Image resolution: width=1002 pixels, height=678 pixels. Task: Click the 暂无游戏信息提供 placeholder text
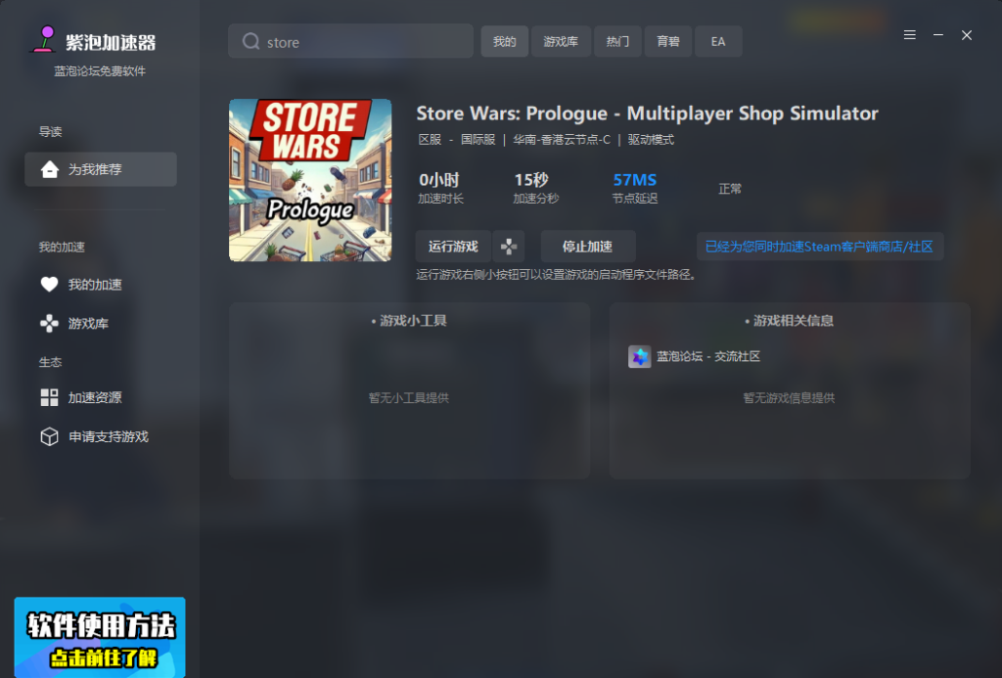tap(790, 398)
